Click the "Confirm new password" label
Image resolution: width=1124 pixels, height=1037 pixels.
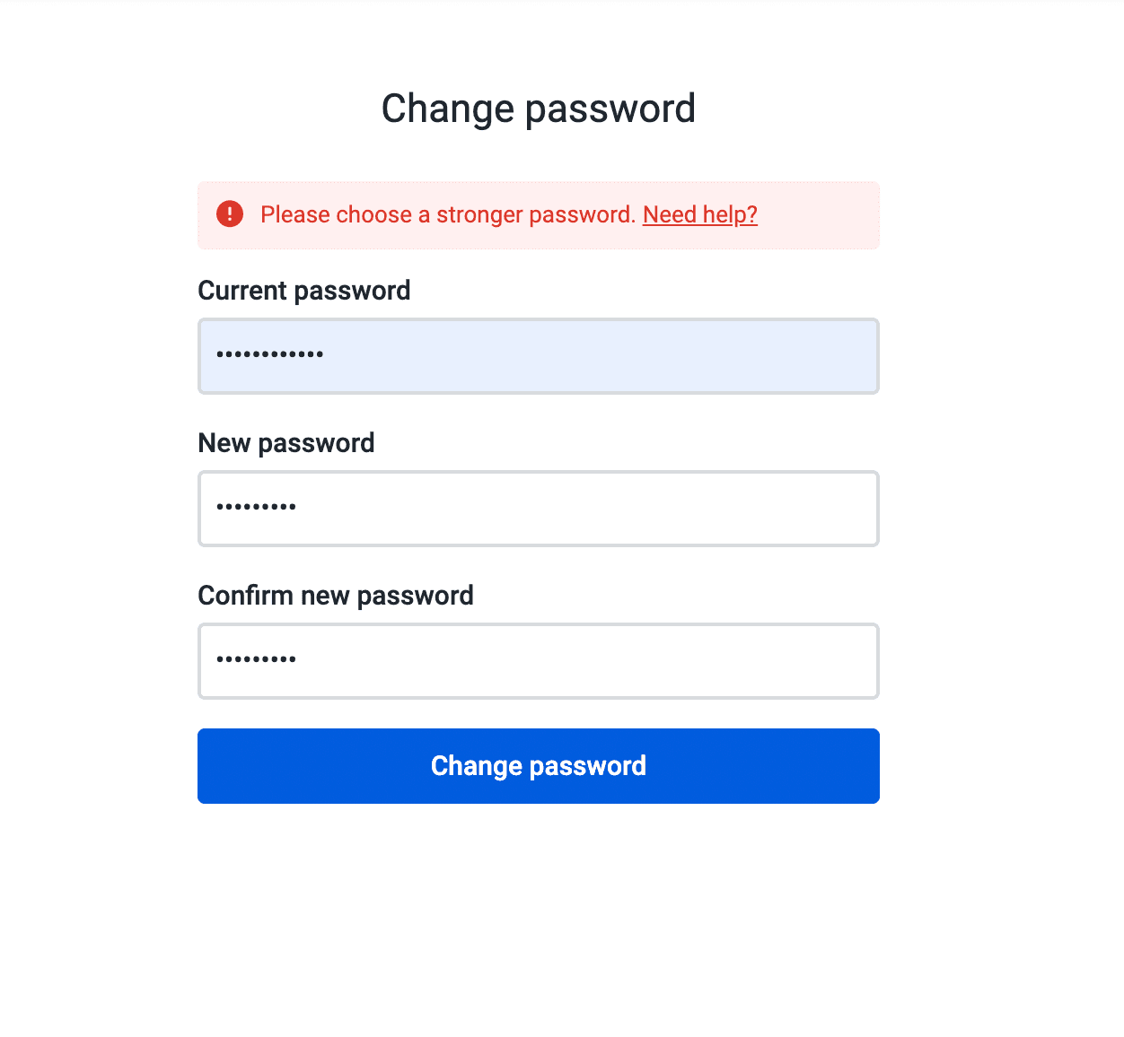[335, 596]
